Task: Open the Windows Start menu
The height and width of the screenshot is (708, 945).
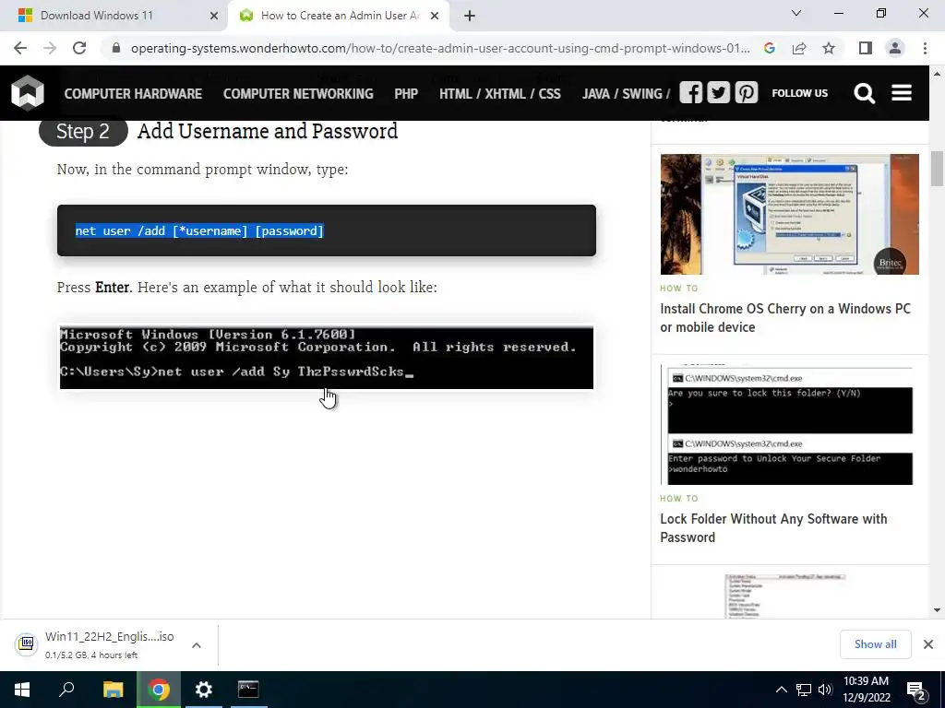Action: click(x=22, y=690)
